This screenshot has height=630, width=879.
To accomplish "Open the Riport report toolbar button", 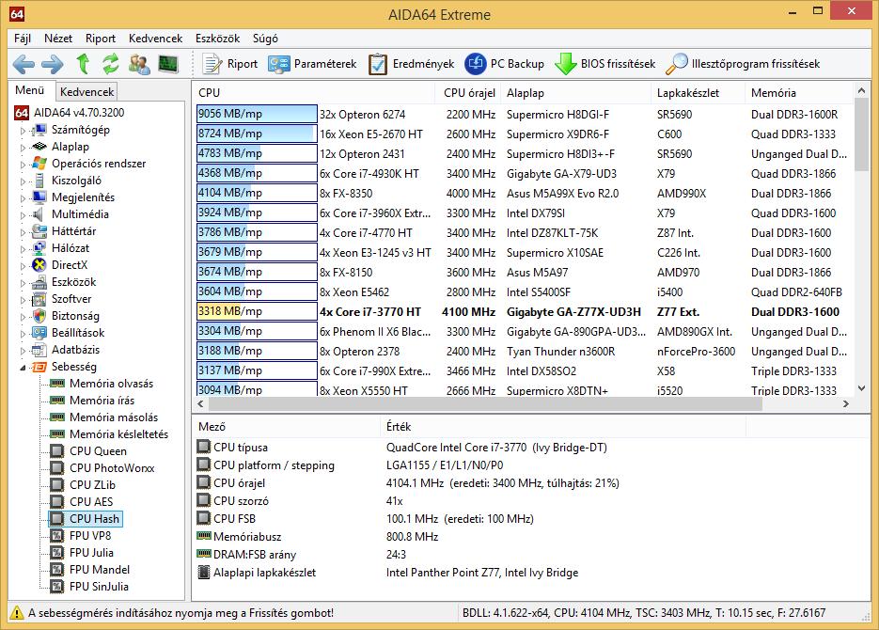I will tap(229, 64).
